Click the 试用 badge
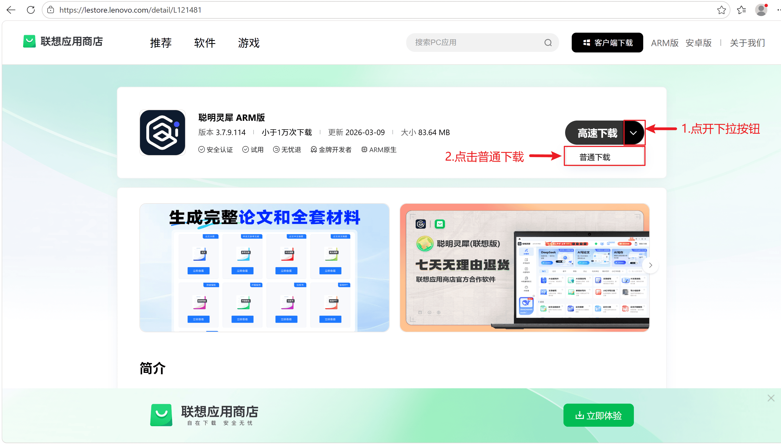 coord(253,150)
